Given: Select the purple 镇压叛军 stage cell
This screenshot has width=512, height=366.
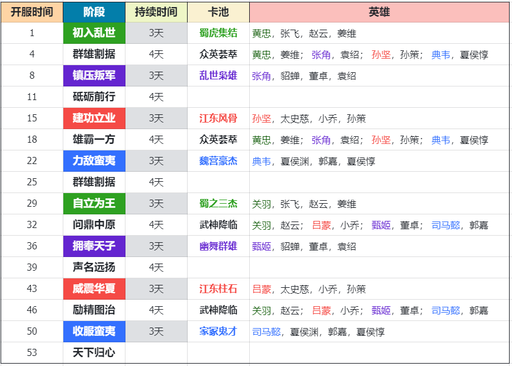Looking at the screenshot, I should pyautogui.click(x=94, y=75).
